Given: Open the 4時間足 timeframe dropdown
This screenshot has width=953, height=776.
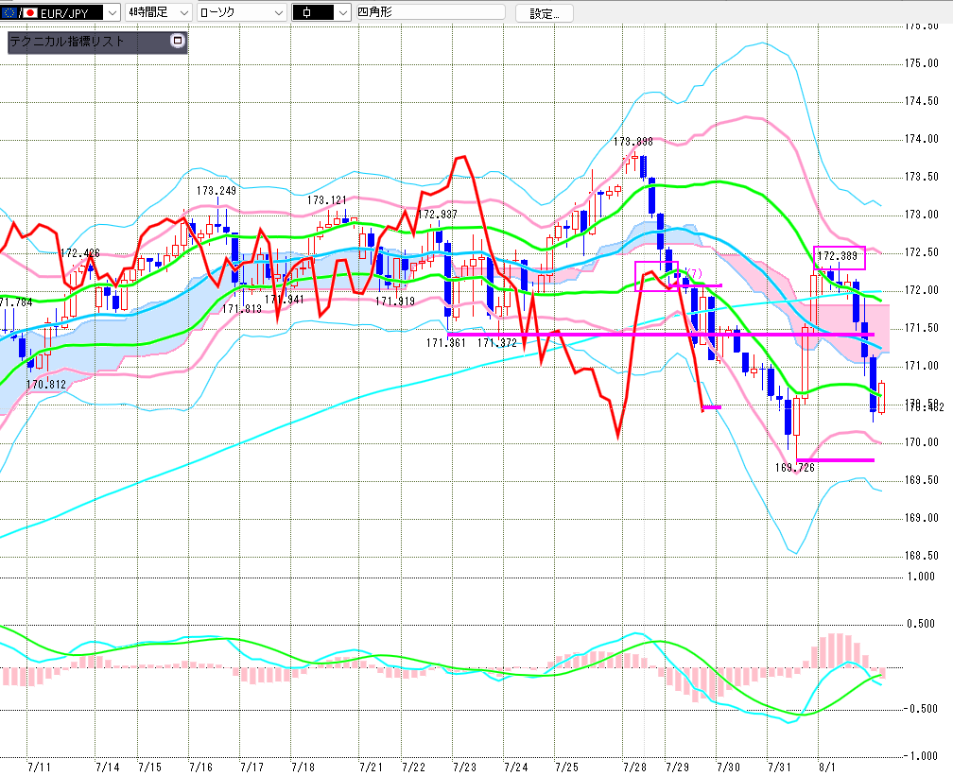Looking at the screenshot, I should 159,12.
